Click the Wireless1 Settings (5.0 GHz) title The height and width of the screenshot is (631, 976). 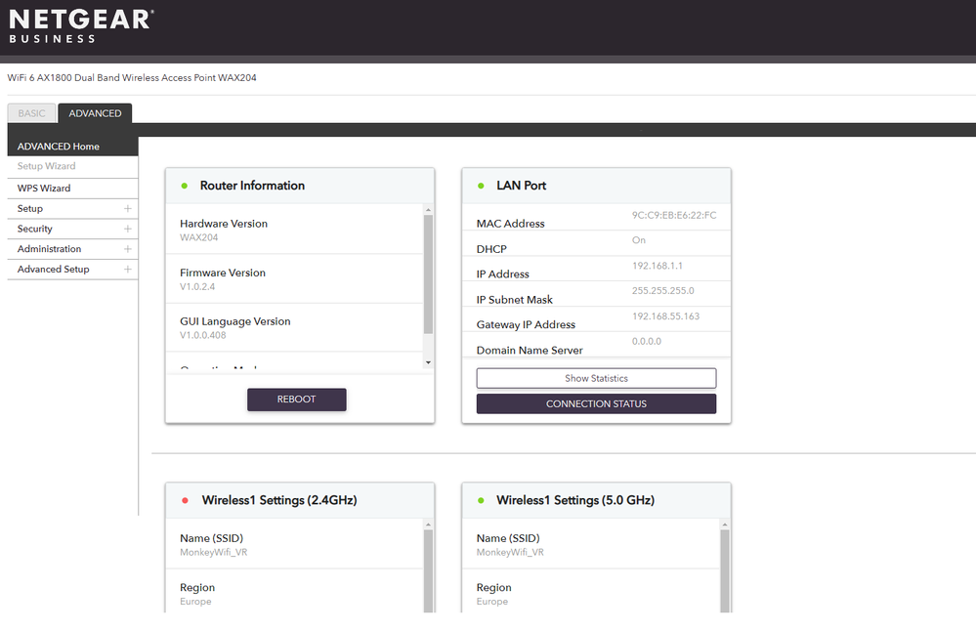pyautogui.click(x=575, y=500)
